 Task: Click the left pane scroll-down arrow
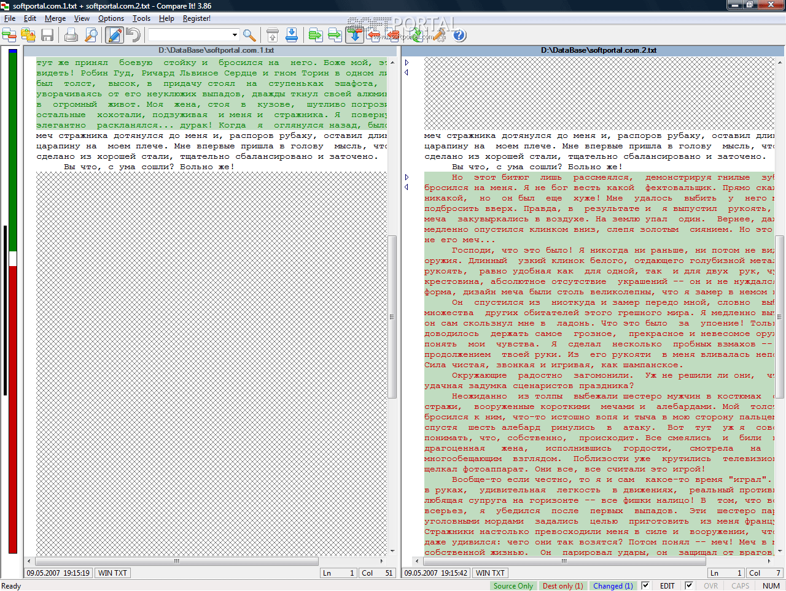(392, 551)
